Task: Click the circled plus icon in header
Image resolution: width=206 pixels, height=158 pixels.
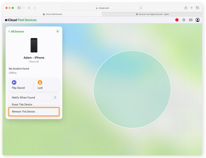Action: 184,20
